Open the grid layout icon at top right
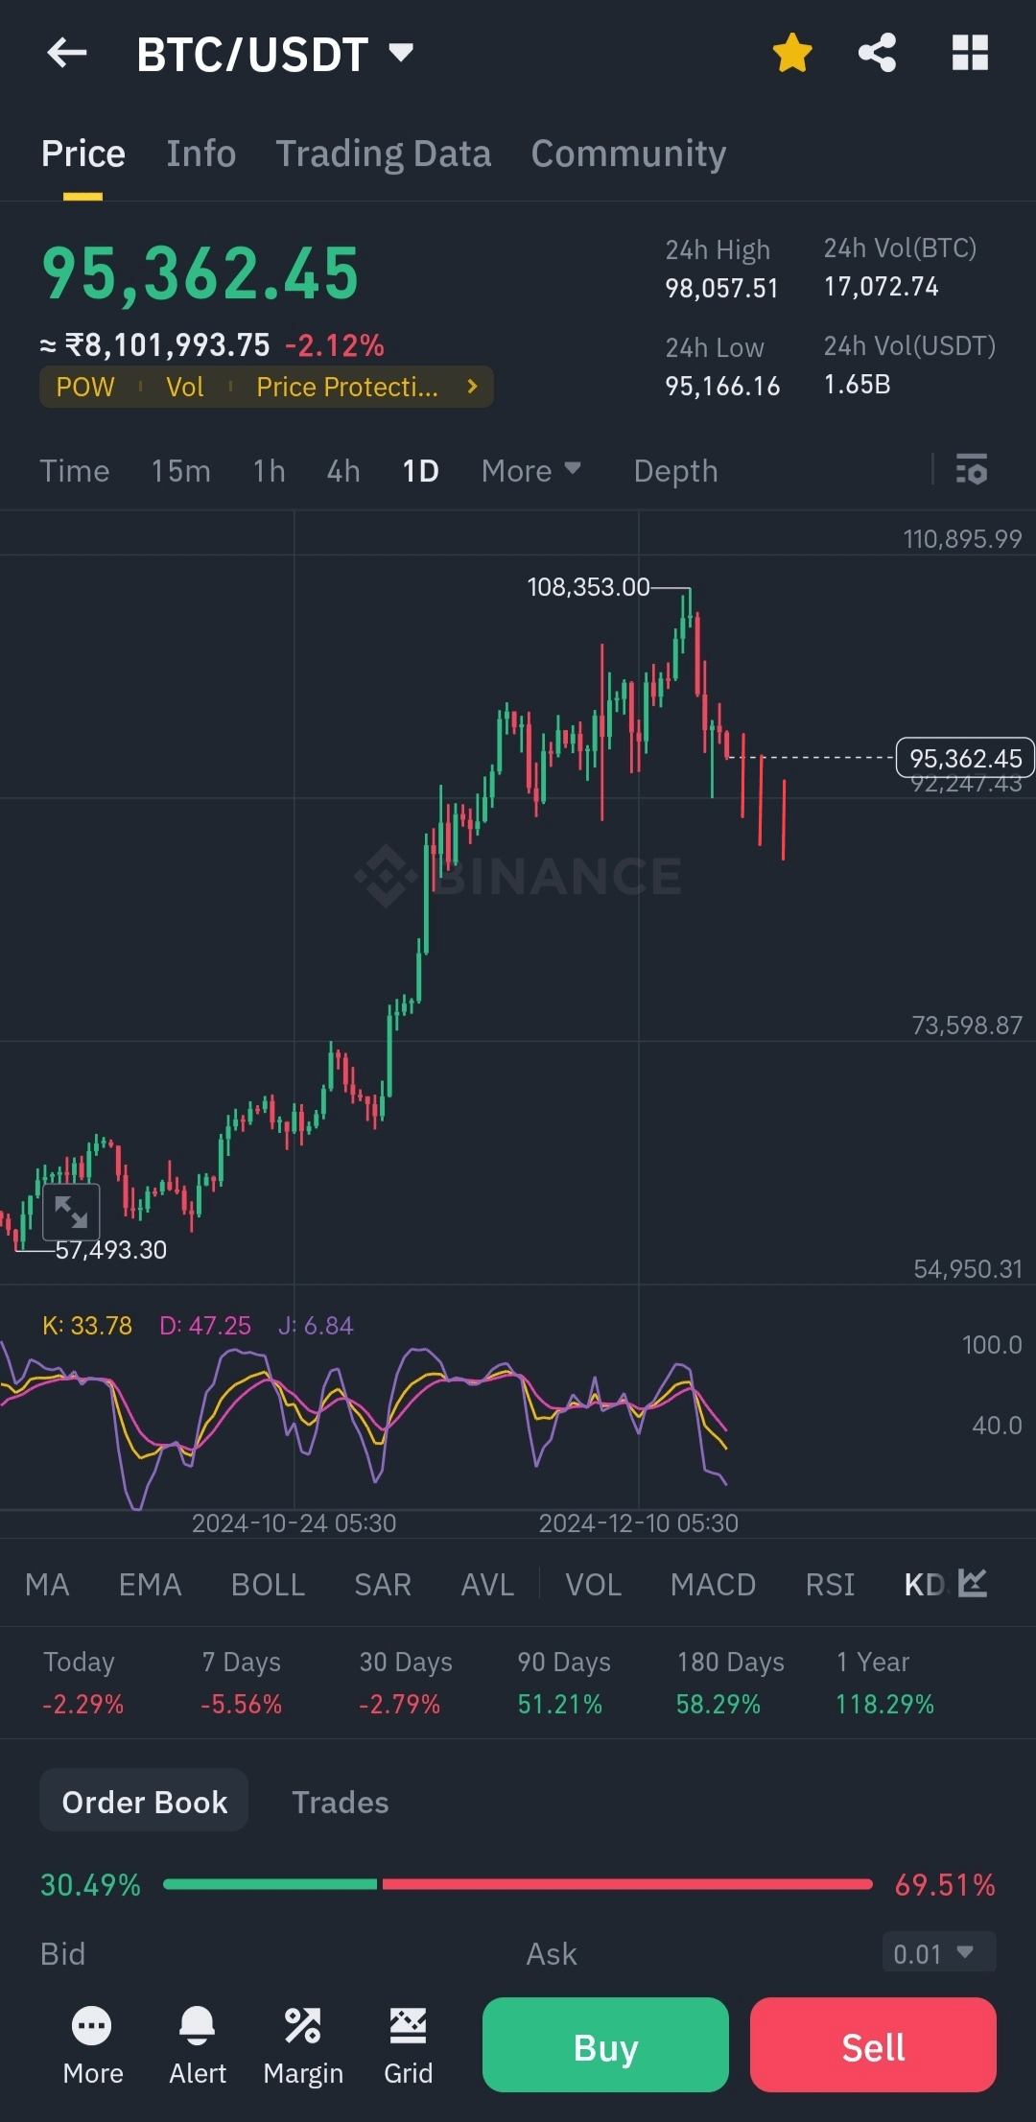 coord(970,53)
